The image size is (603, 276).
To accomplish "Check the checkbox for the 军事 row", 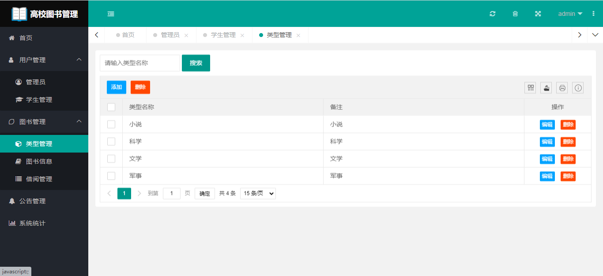I will (x=111, y=176).
